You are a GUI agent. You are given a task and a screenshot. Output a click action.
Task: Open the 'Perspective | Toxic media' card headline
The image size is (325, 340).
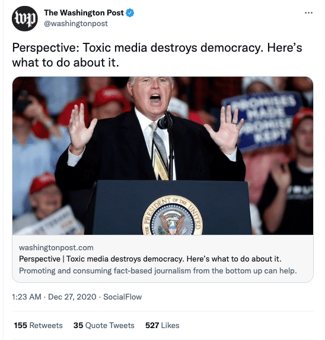pos(150,259)
